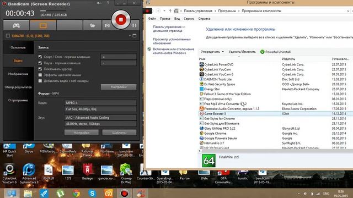The image size is (353, 198).
Task: Click Настройки button in Запись section
Action: pyautogui.click(x=119, y=87)
